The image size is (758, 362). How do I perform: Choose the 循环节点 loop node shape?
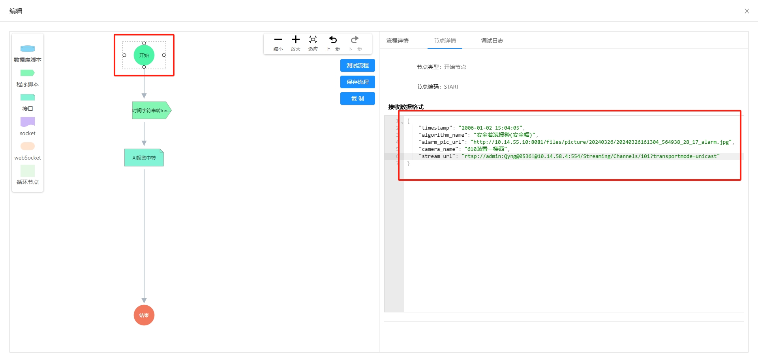28,171
